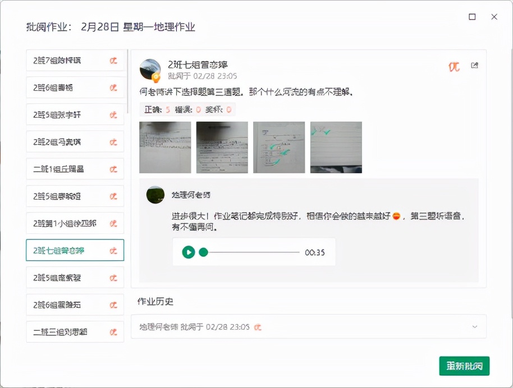Select student 2班七组管恋婷 in sidebar
513x388 pixels.
pos(75,250)
